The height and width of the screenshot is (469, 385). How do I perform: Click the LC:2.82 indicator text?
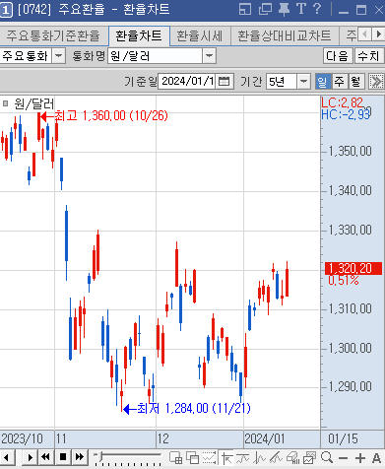(342, 102)
